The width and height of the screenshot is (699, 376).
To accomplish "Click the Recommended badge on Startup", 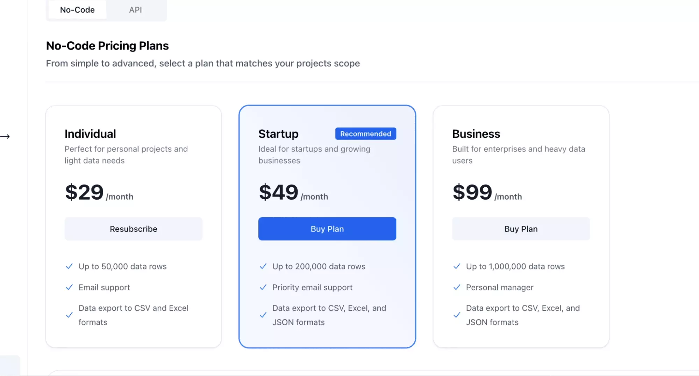I will click(365, 134).
